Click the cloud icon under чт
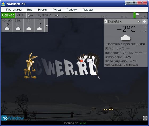The image size is (149, 126). (39, 29)
